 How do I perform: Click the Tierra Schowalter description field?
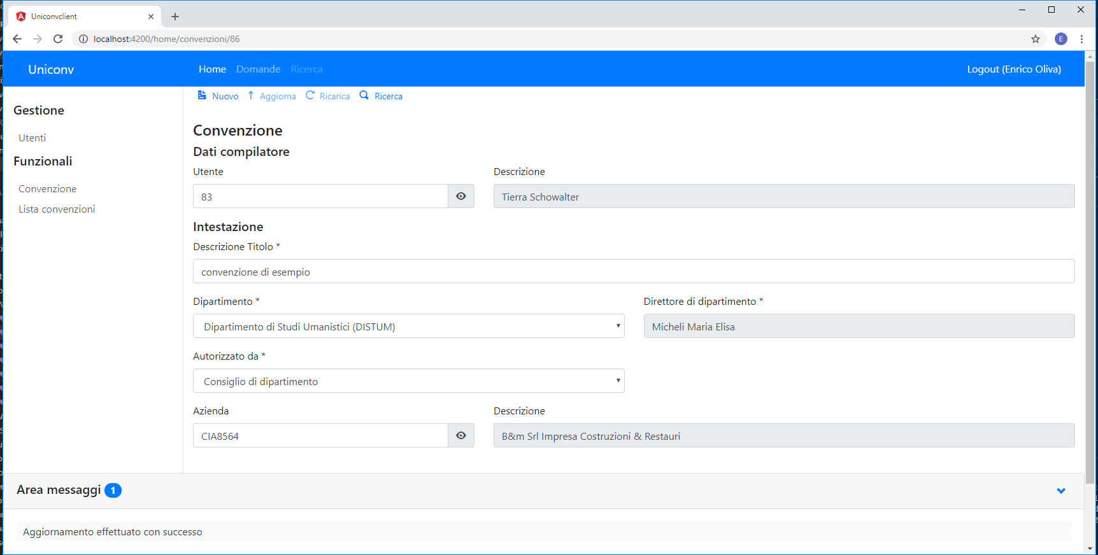(784, 196)
